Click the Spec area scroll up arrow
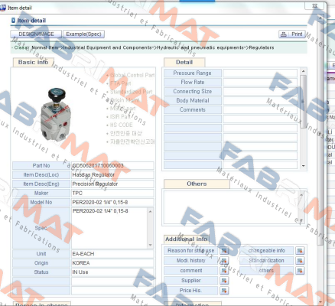The image size is (335, 306). point(151,211)
